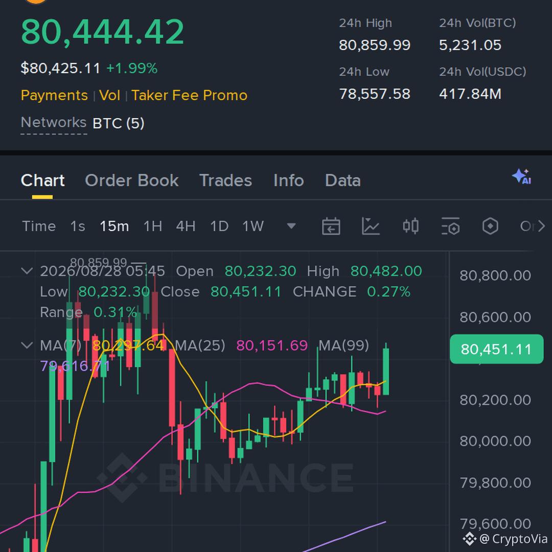
Task: Click the candle Open value 80,232.30
Action: (x=260, y=271)
